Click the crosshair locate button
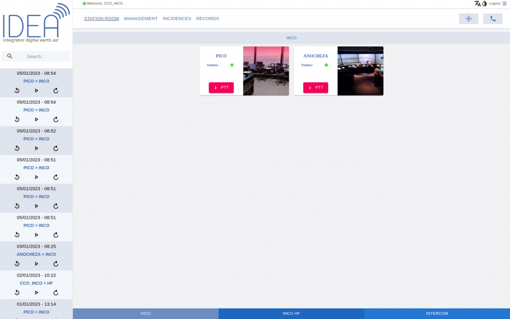 468,19
